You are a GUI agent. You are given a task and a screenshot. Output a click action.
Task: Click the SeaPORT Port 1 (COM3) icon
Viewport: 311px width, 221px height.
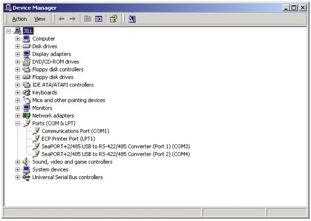(36, 146)
